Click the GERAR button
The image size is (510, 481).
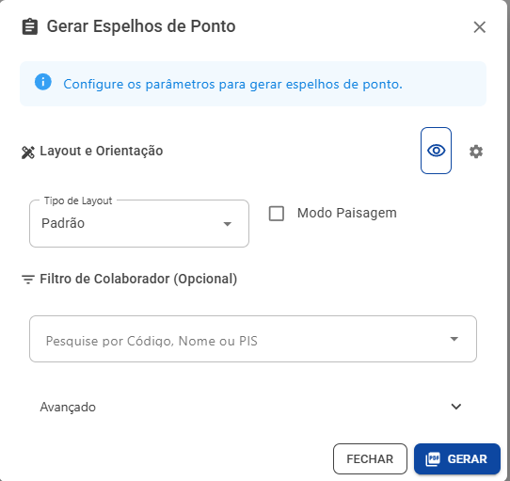point(457,458)
